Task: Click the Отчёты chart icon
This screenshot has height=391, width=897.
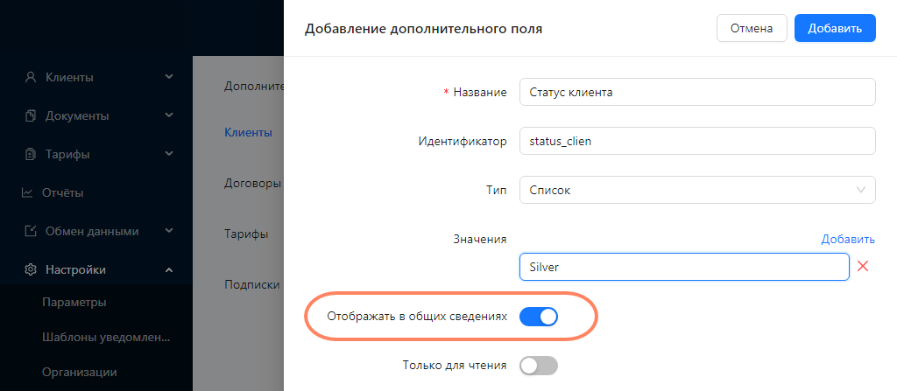Action: pos(27,192)
